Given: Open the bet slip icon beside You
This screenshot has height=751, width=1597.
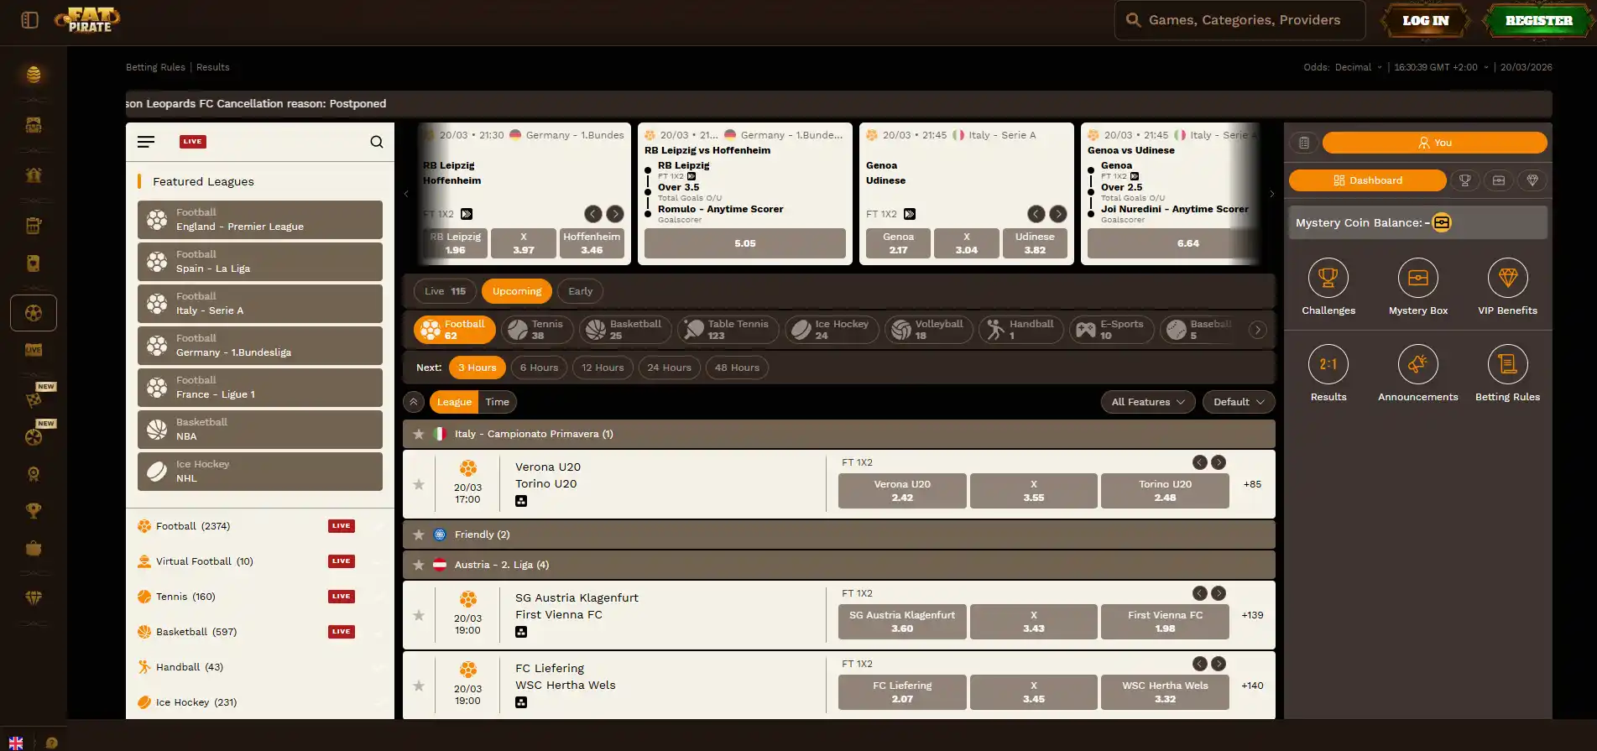Looking at the screenshot, I should 1303,143.
